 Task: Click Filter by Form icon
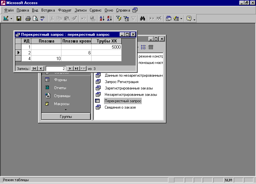tap(126, 19)
